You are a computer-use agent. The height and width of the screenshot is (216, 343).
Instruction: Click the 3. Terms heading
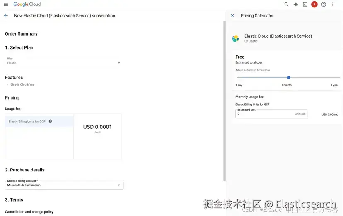(14, 200)
